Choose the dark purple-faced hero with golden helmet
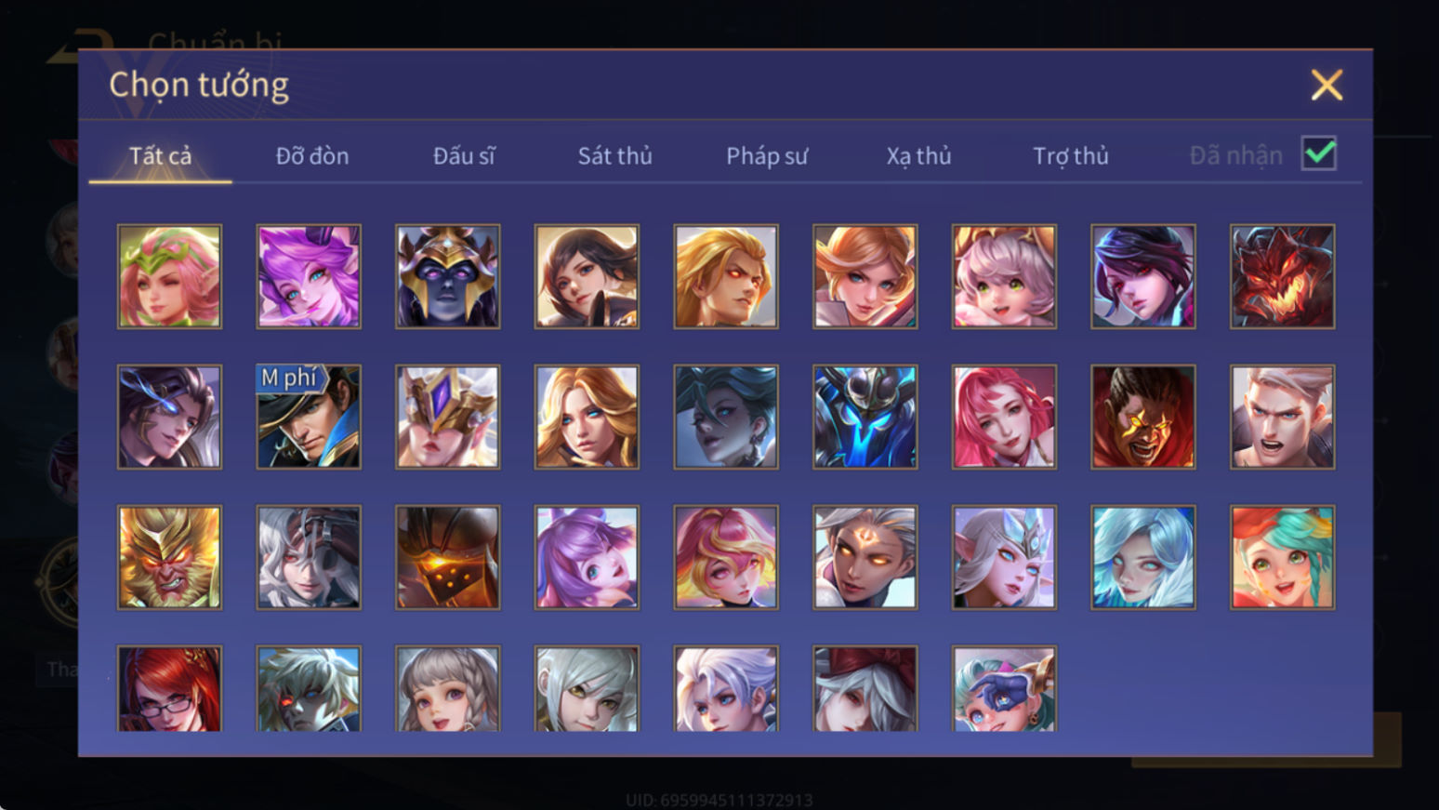1439x810 pixels. (447, 276)
